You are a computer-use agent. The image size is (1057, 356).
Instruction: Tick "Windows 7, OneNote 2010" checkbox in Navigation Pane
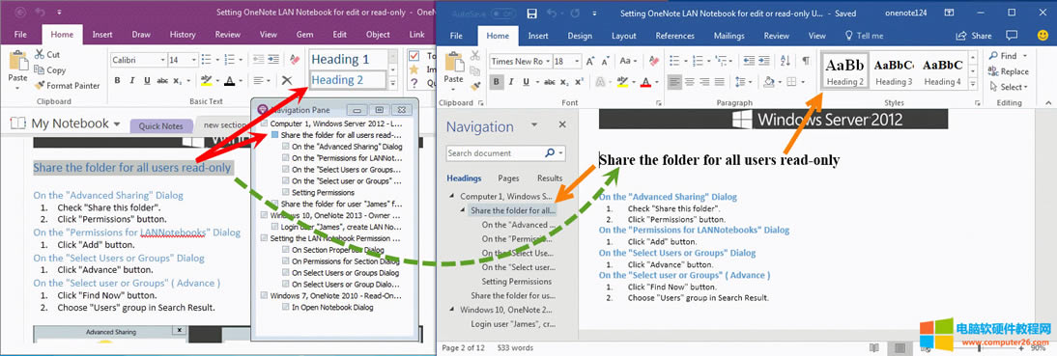(265, 295)
